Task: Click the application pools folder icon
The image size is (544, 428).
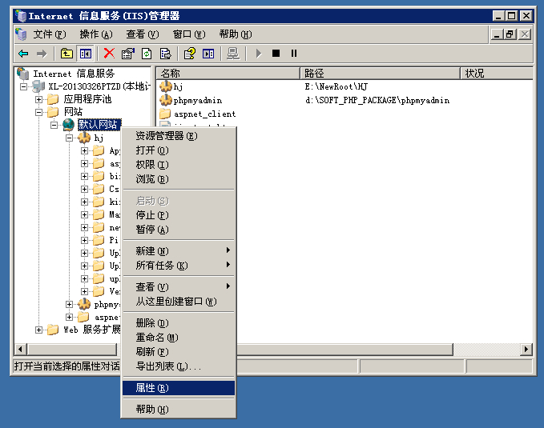Action: point(53,99)
